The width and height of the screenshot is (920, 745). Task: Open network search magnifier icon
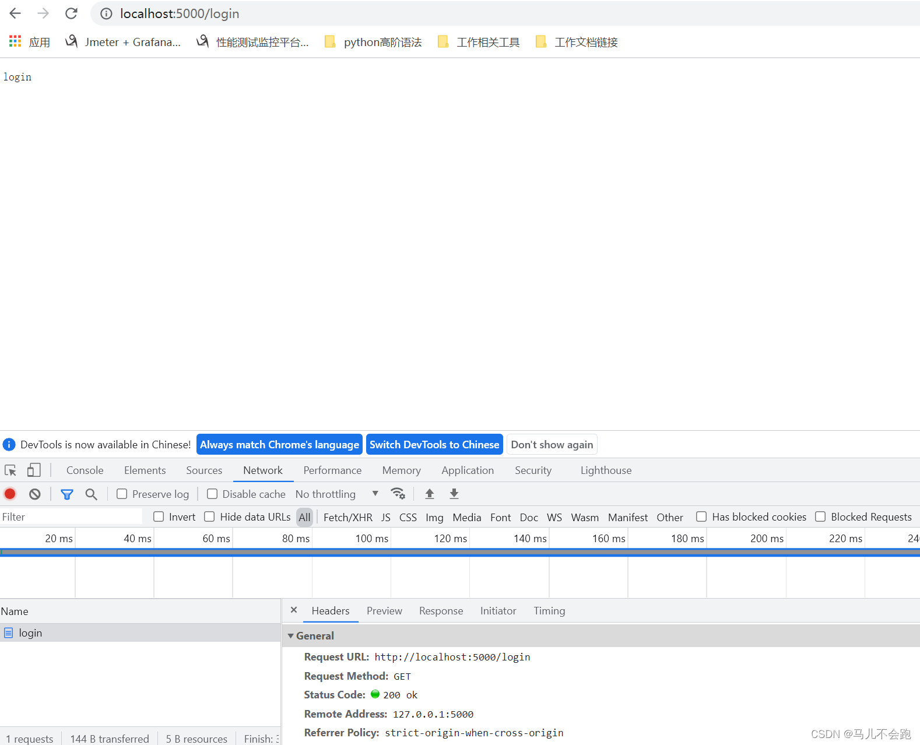pyautogui.click(x=91, y=494)
